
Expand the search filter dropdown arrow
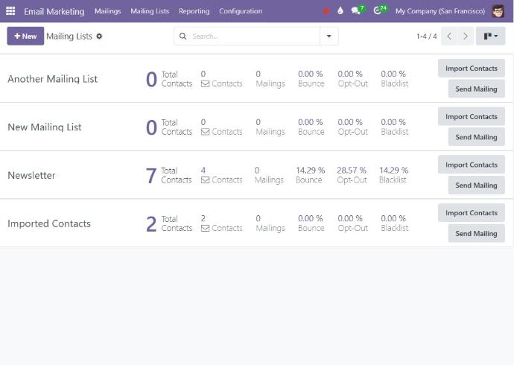329,36
